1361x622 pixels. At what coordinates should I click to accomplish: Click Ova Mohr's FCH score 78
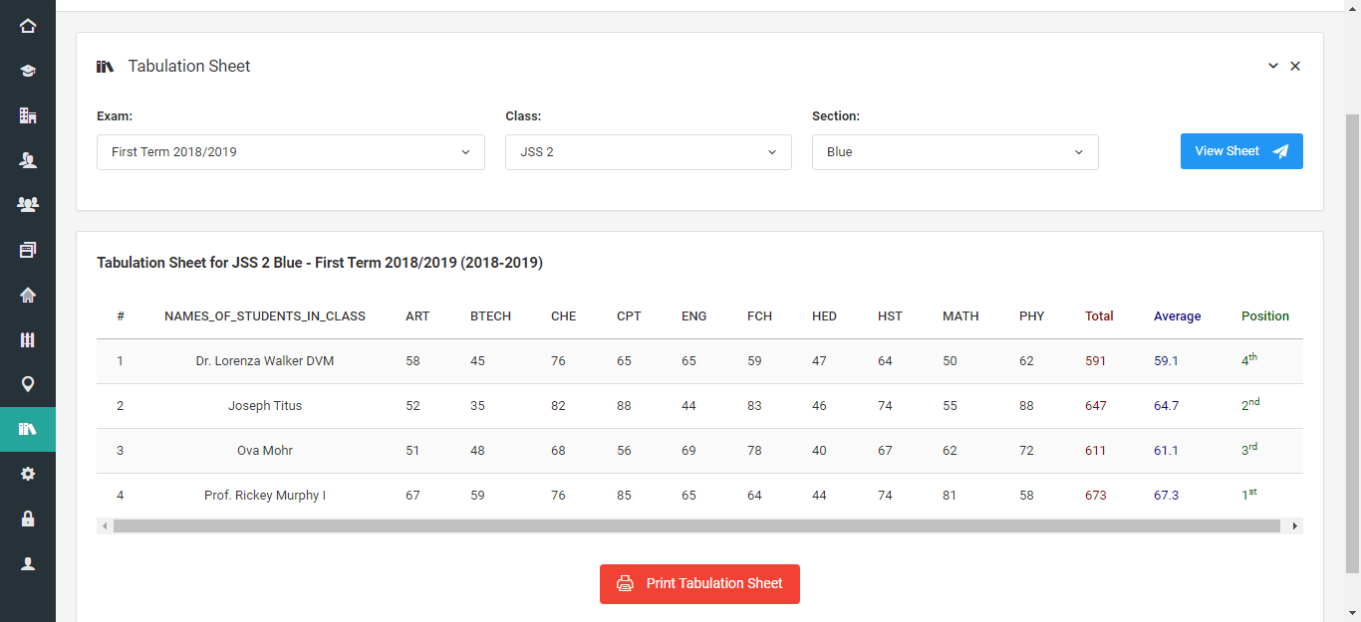[754, 451]
